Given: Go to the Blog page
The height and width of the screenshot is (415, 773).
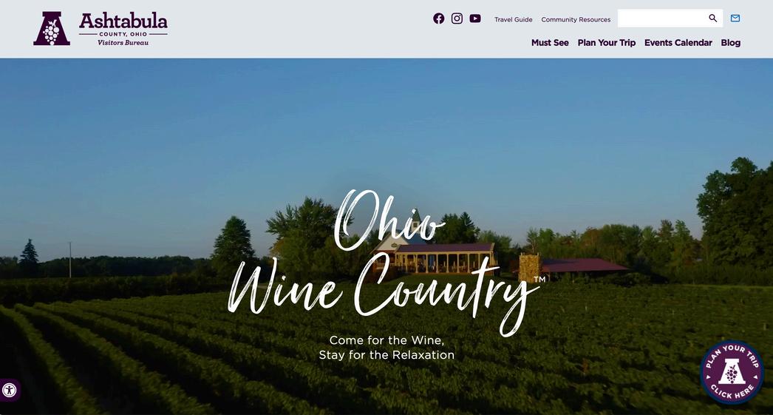Looking at the screenshot, I should click(x=731, y=43).
